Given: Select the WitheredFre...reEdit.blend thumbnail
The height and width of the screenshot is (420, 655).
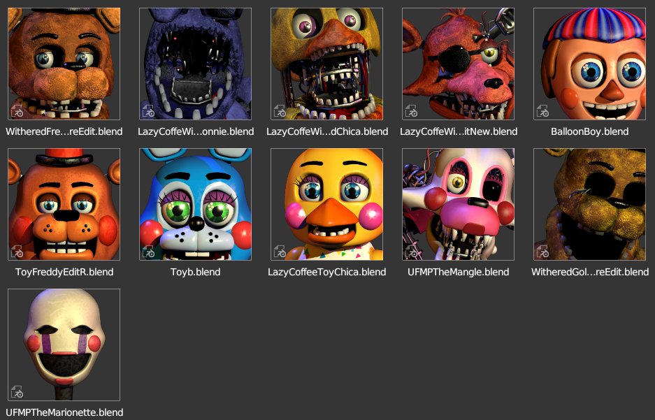Looking at the screenshot, I should (64, 64).
